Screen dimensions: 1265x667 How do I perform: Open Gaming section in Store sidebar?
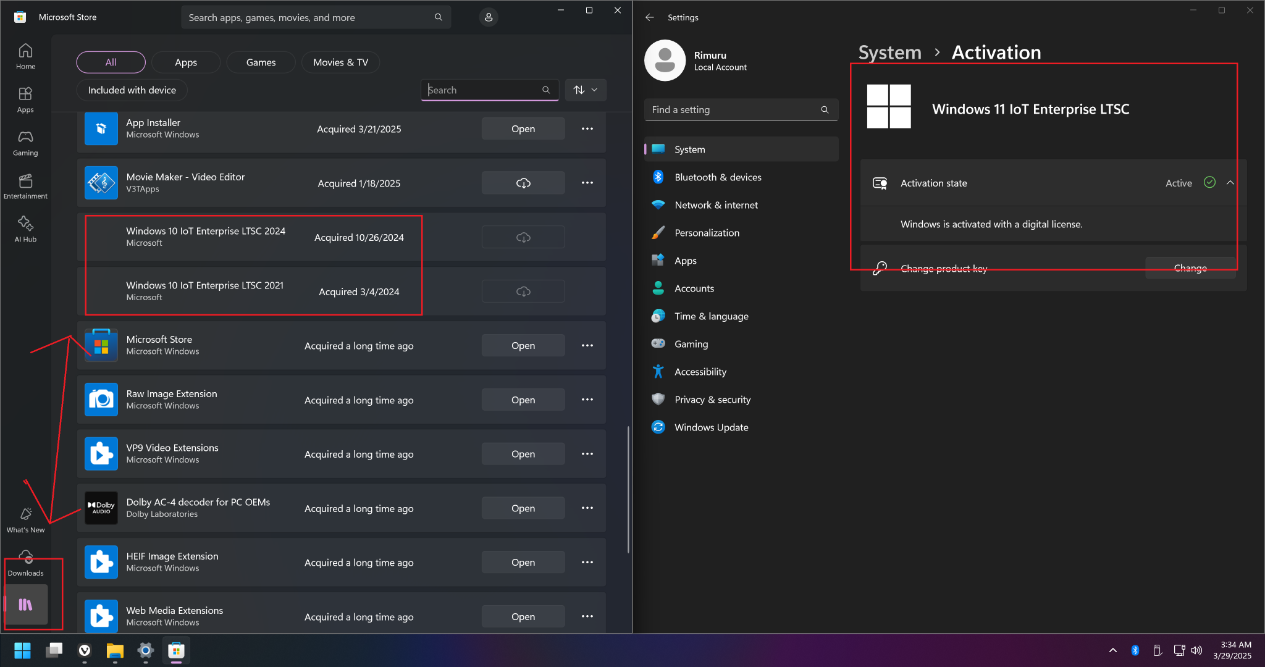pyautogui.click(x=25, y=143)
